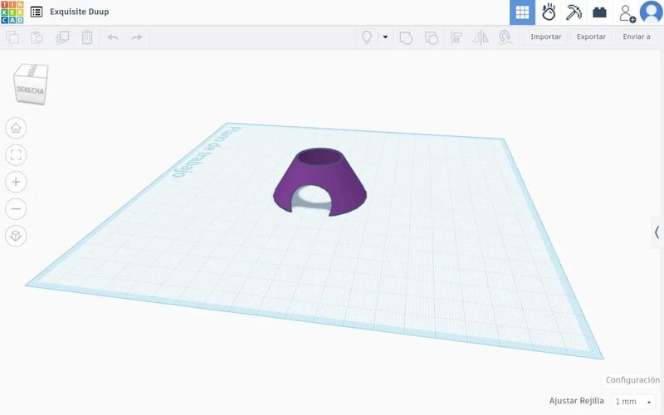Reset to home view
Viewport: 664px width, 415px height.
[x=16, y=128]
